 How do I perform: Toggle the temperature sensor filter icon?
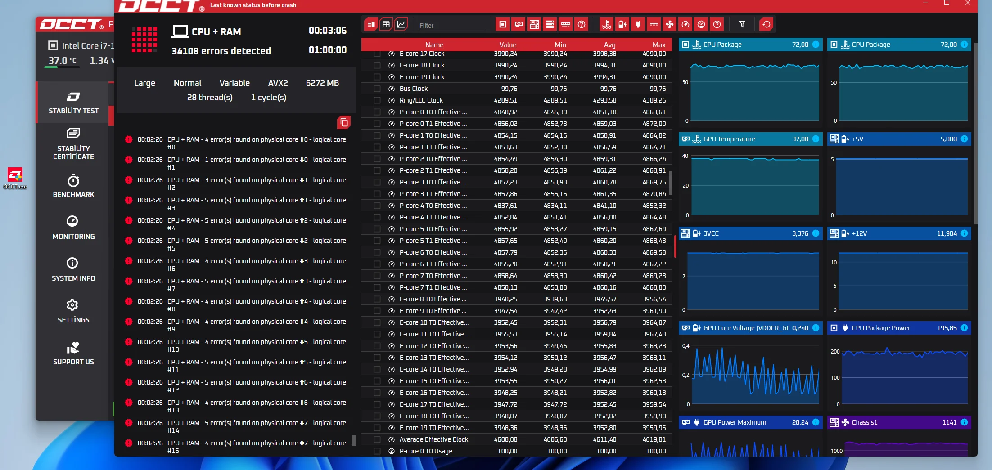coord(607,24)
